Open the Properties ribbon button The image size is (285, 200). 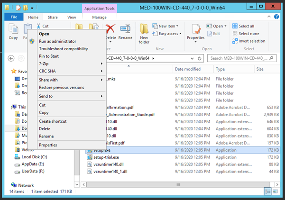pyautogui.click(x=196, y=34)
